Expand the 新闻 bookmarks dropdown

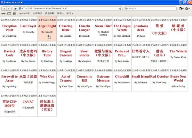60,13
